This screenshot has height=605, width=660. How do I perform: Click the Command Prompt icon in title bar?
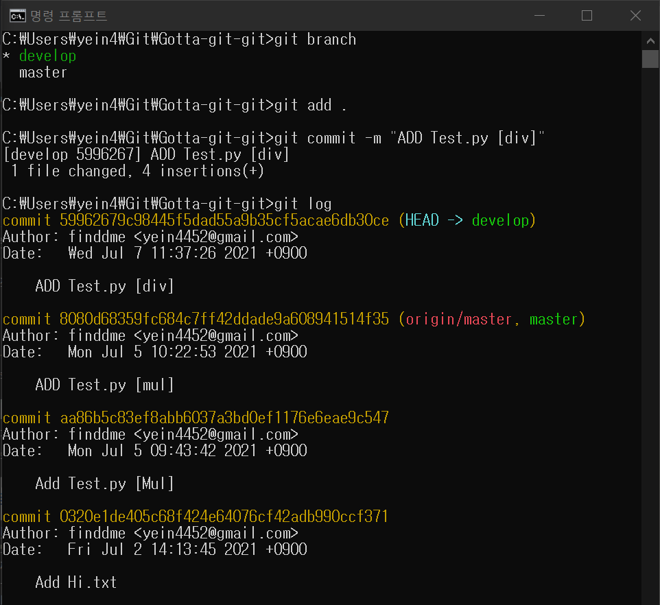17,16
